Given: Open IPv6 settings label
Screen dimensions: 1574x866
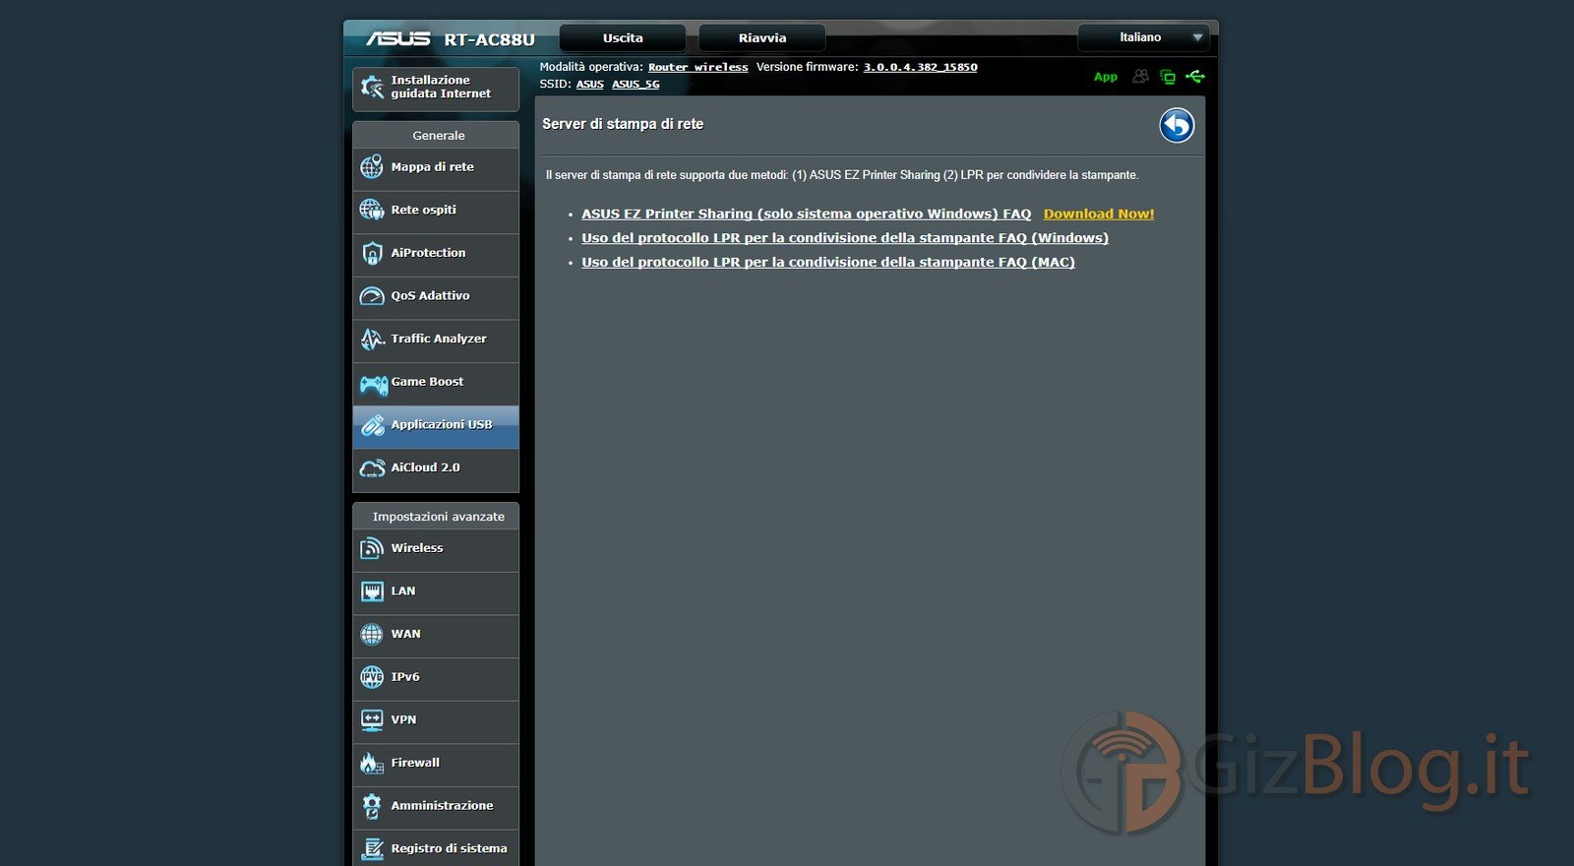Looking at the screenshot, I should tap(405, 677).
